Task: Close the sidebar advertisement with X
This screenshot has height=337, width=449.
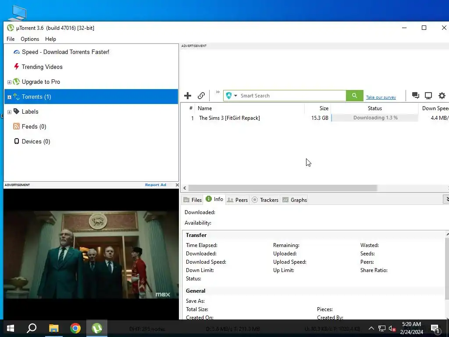Action: (177, 185)
